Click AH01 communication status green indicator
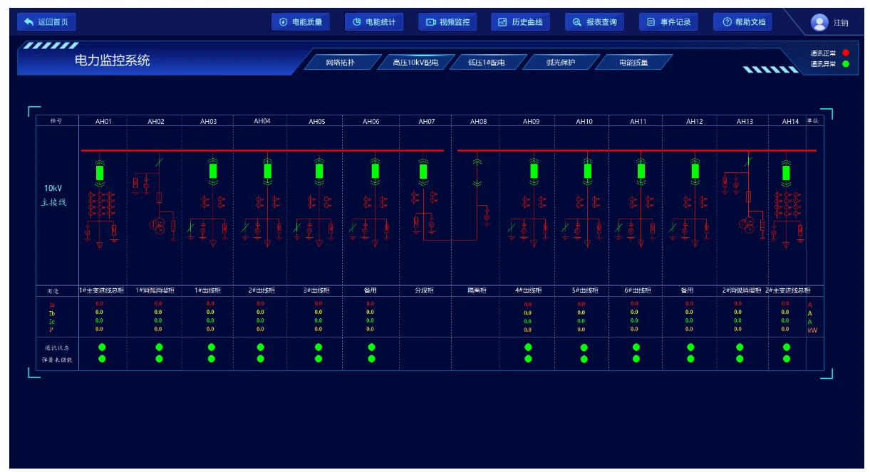Screen dimensions: 870x472 pyautogui.click(x=102, y=347)
